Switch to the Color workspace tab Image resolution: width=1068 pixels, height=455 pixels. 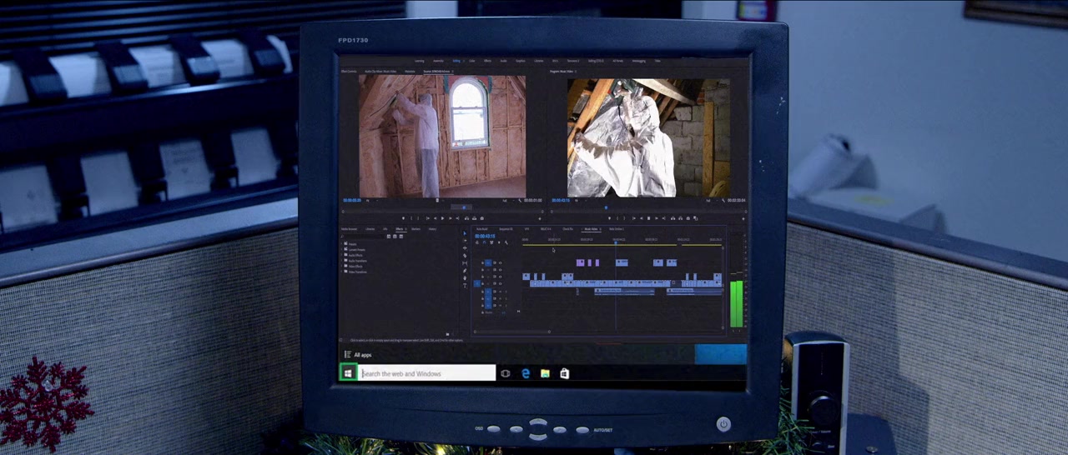471,61
